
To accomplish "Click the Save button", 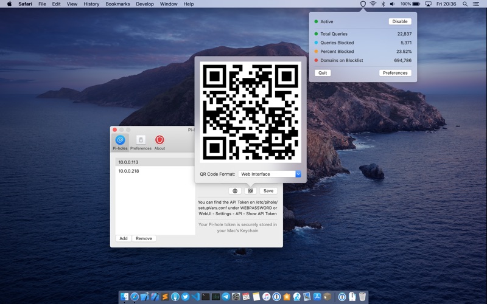I will pyautogui.click(x=268, y=191).
